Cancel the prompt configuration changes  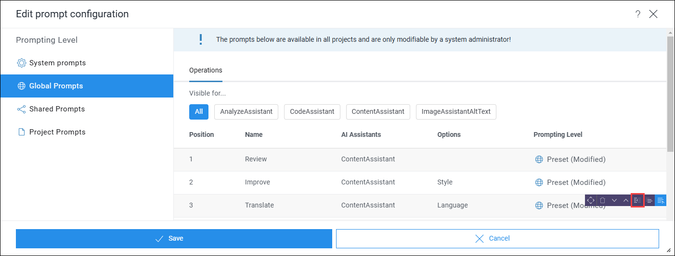pos(497,239)
